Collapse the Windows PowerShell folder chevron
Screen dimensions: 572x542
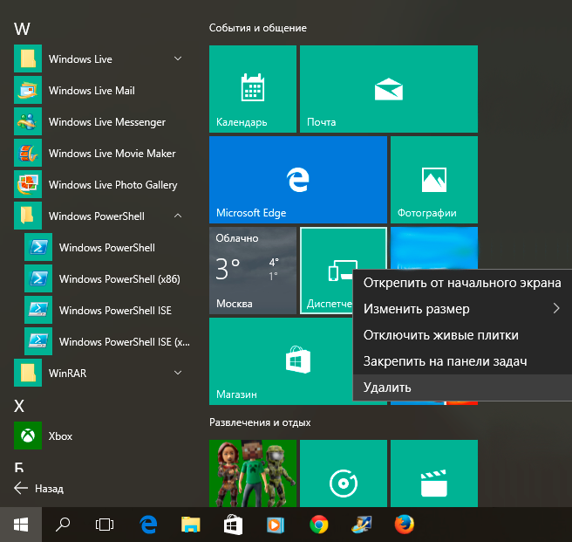click(178, 216)
